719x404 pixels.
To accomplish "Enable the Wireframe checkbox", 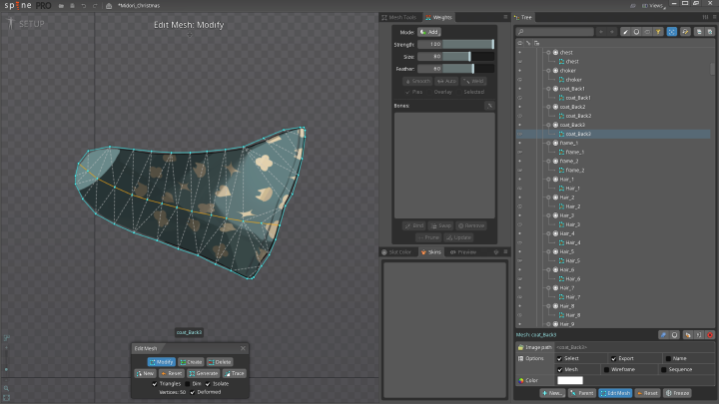I will pyautogui.click(x=607, y=370).
